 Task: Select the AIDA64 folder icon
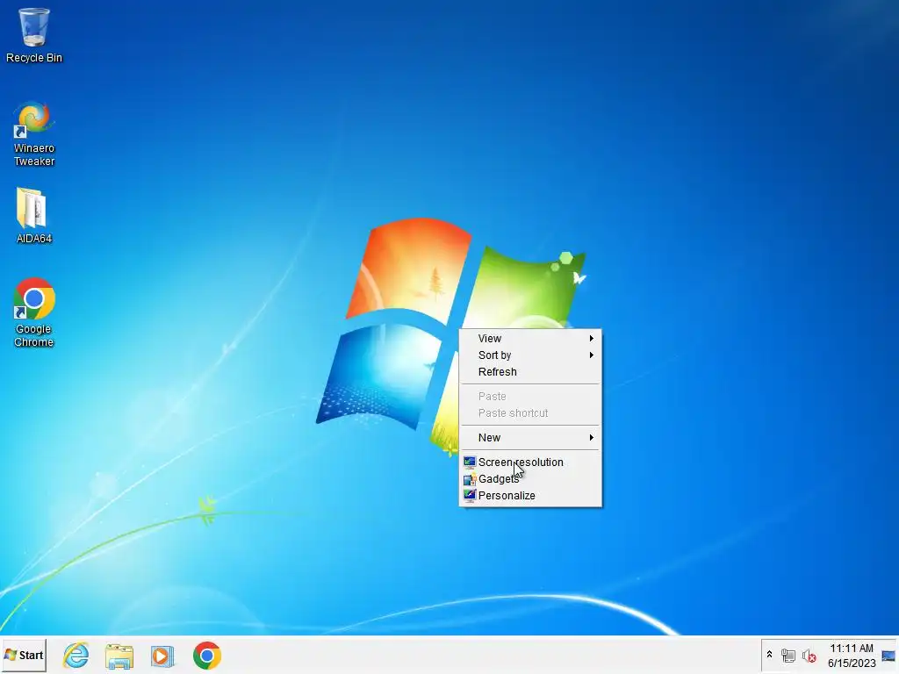[34, 216]
